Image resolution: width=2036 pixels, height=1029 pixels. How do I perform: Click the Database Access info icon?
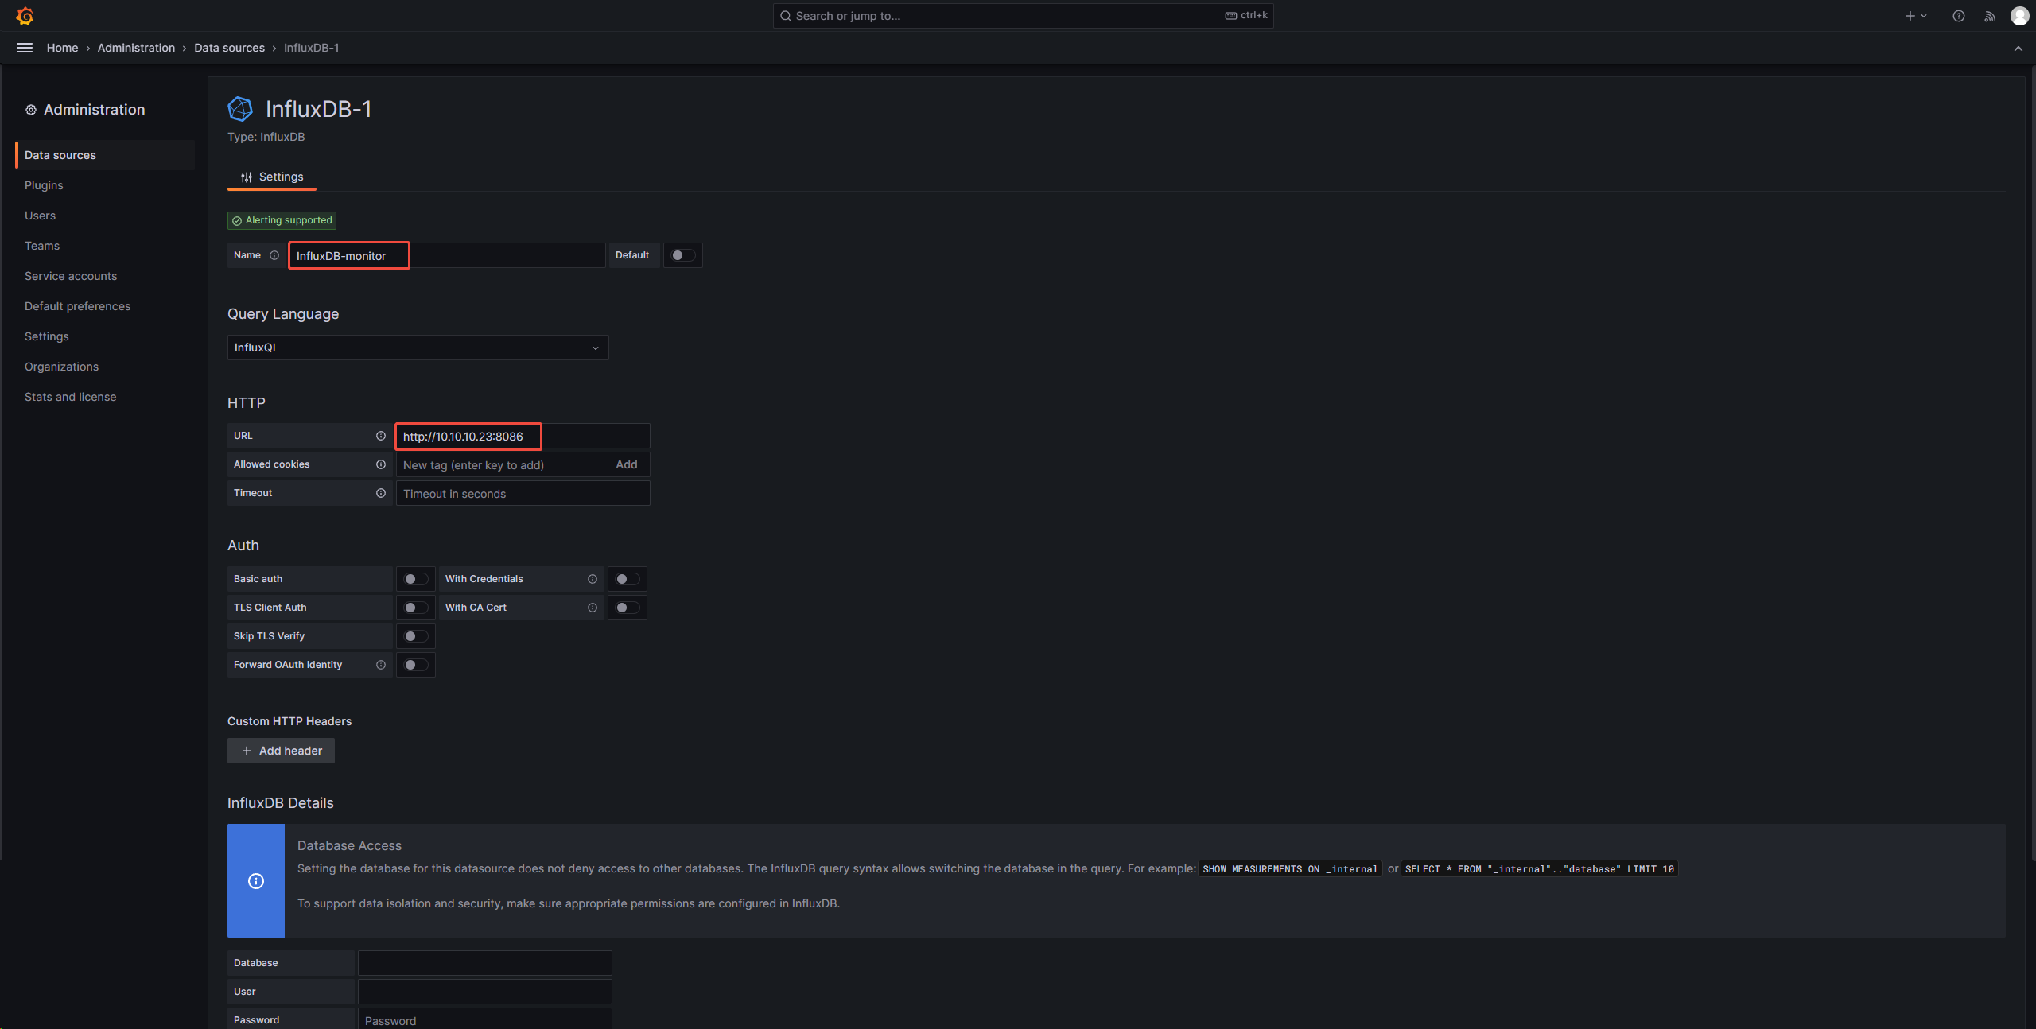pos(256,880)
